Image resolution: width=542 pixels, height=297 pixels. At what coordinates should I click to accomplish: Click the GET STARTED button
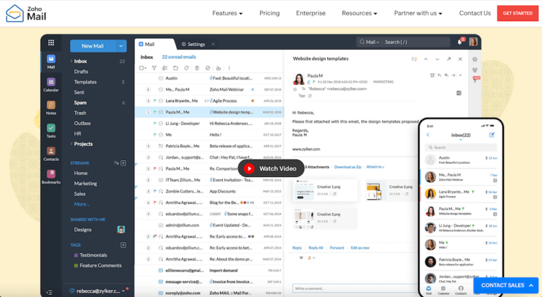[x=518, y=13]
